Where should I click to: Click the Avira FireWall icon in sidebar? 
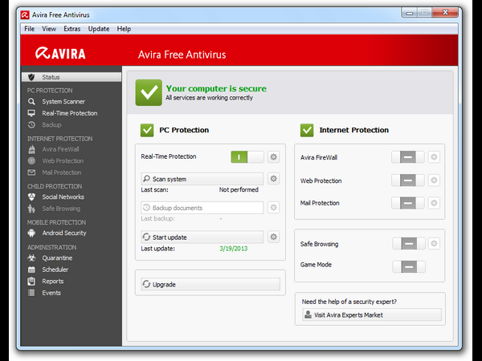31,149
